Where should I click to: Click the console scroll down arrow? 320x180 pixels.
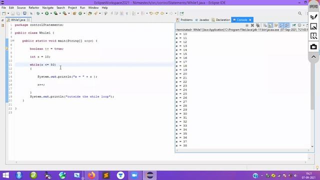coord(312,146)
